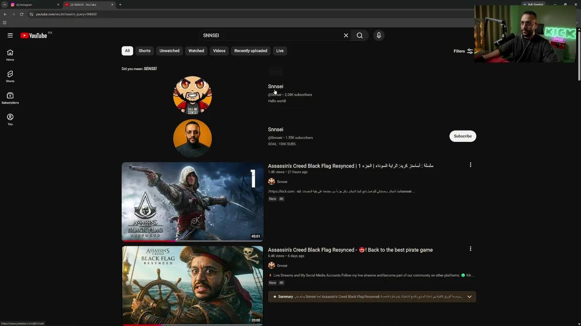Open the Snnsei channel with 1.55K subscribers

coord(276,129)
